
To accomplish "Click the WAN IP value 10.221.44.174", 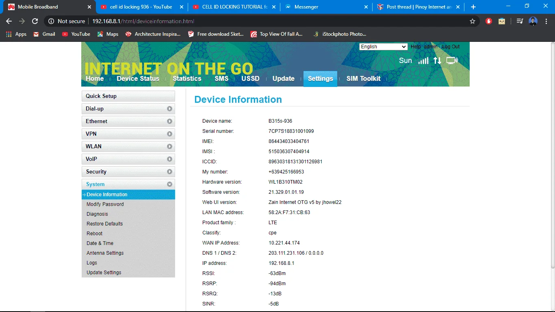I will tap(284, 243).
